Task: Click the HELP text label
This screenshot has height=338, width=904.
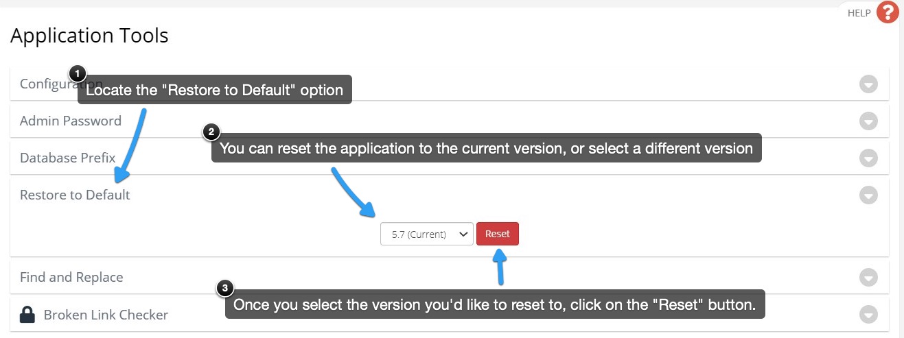Action: (859, 13)
